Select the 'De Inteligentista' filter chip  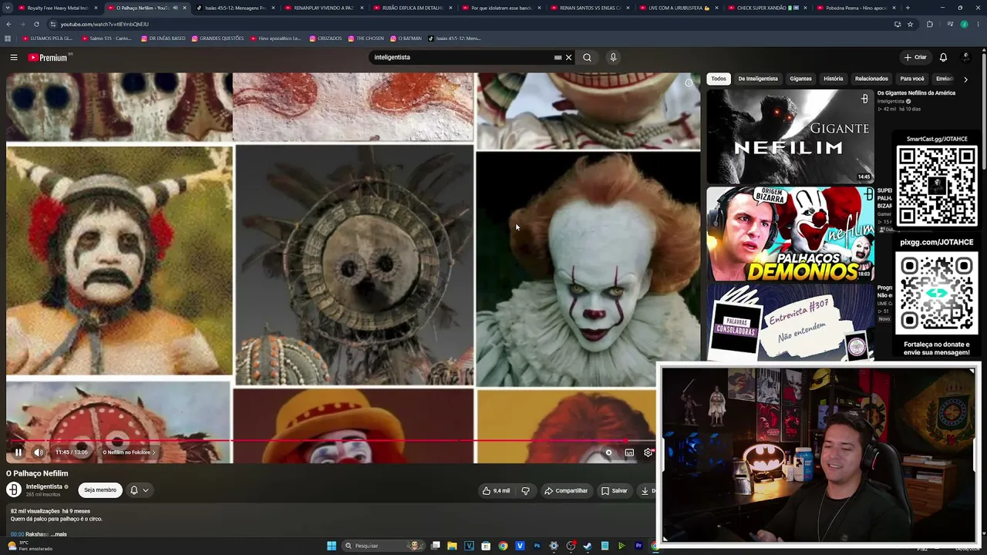[x=758, y=79]
